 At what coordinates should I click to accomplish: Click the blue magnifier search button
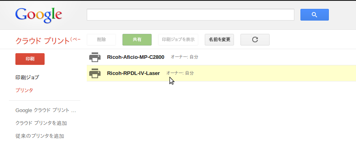(315, 15)
